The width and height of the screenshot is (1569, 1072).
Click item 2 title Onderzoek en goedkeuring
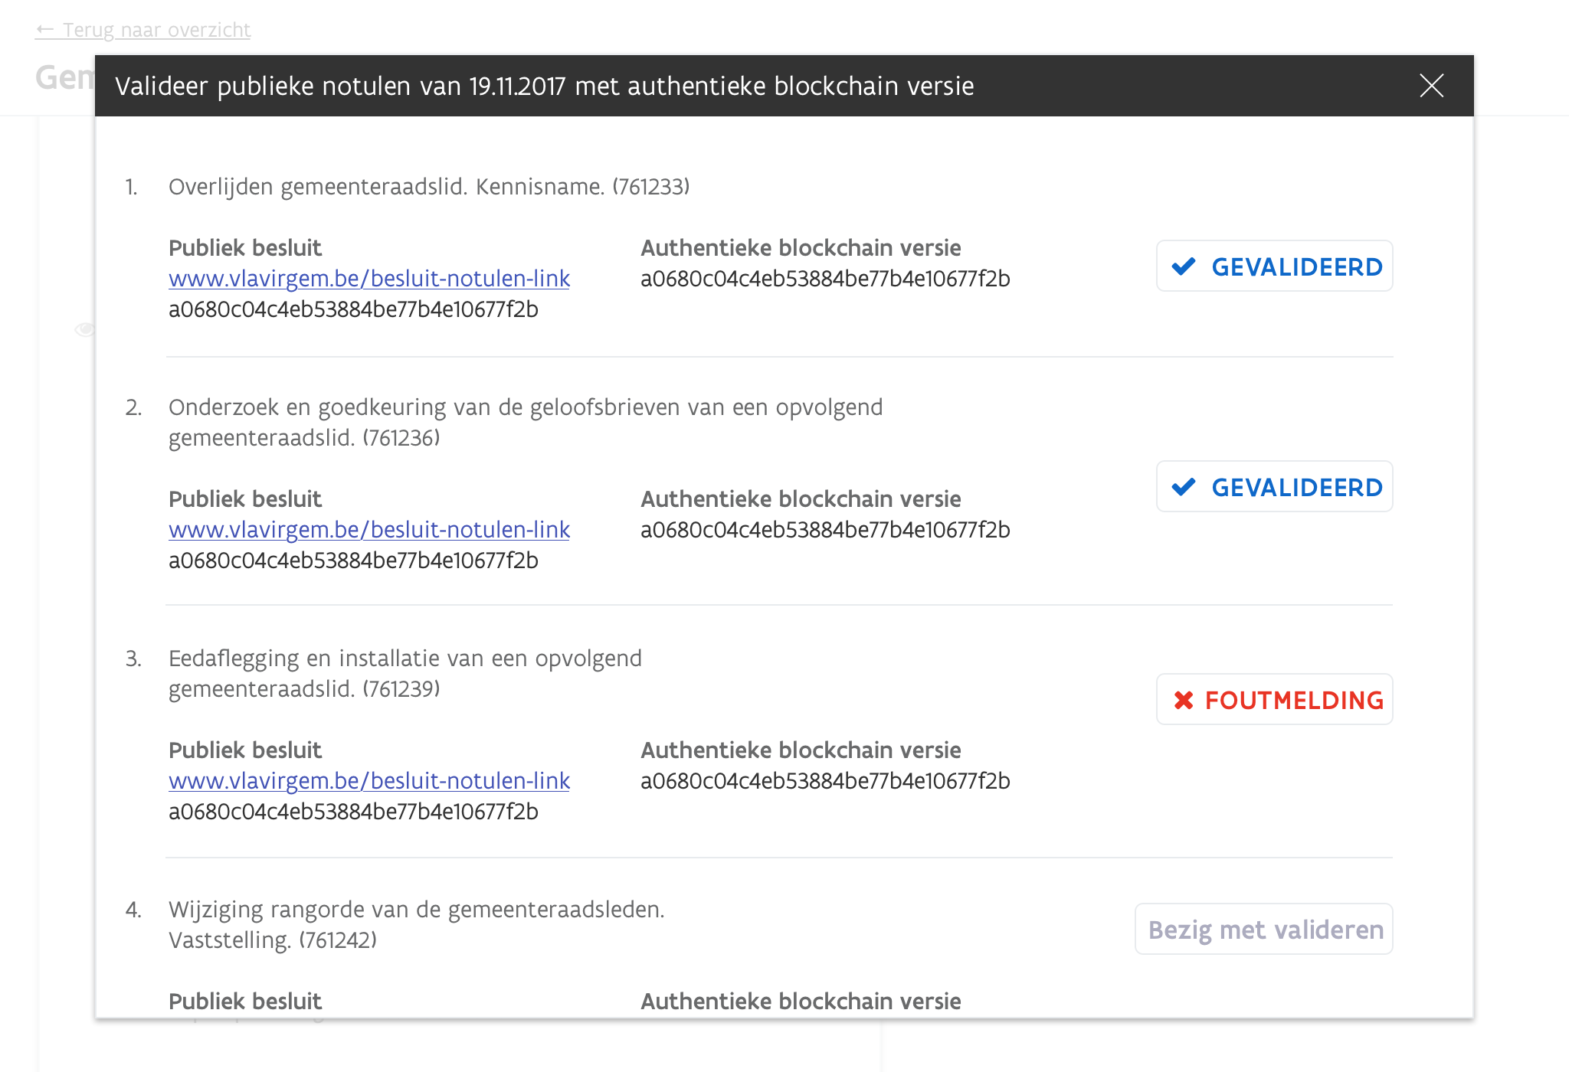(526, 407)
